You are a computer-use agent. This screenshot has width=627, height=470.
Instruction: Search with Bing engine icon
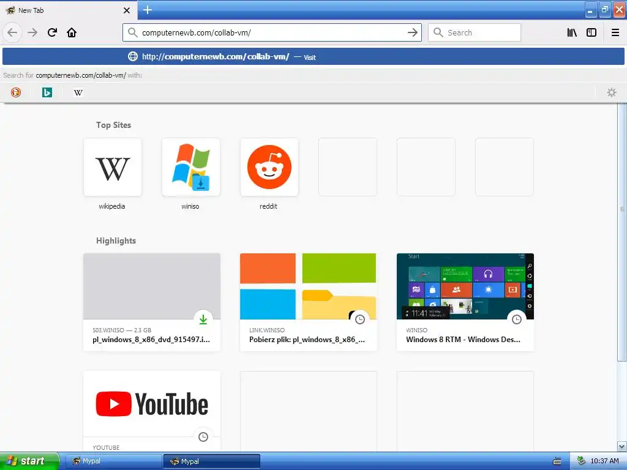[x=47, y=92]
